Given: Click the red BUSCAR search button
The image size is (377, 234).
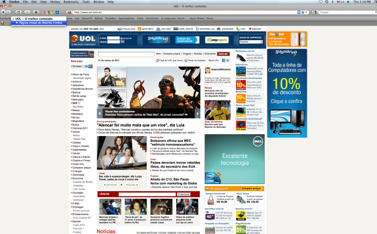Looking at the screenshot, I should pyautogui.click(x=223, y=54).
